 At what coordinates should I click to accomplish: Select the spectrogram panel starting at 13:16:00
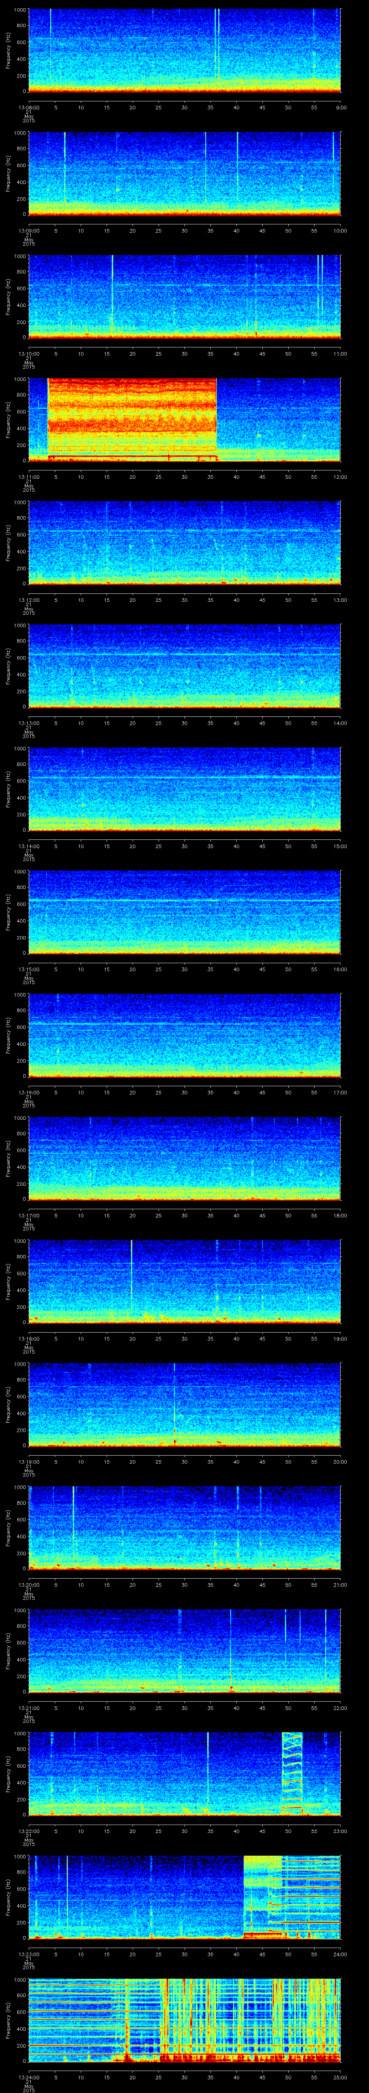tap(185, 1035)
